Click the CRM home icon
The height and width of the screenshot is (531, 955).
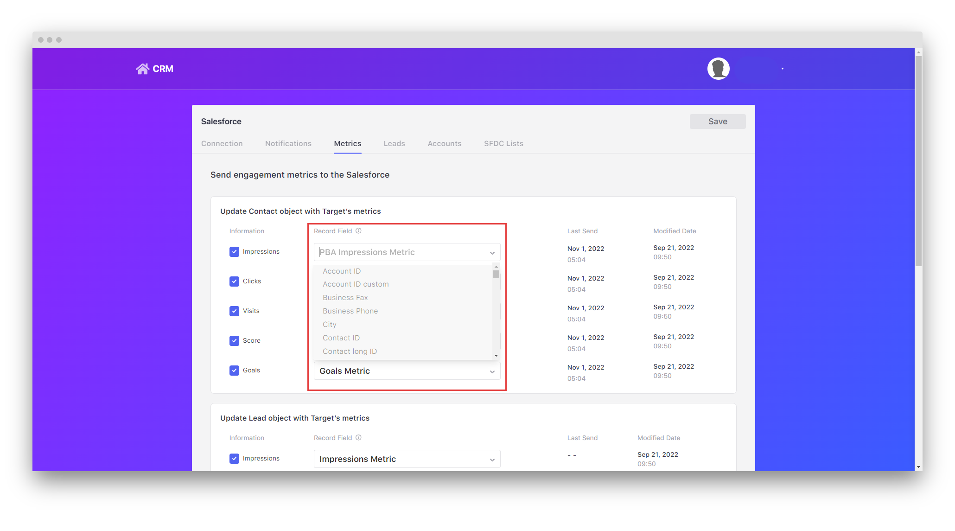(x=143, y=69)
